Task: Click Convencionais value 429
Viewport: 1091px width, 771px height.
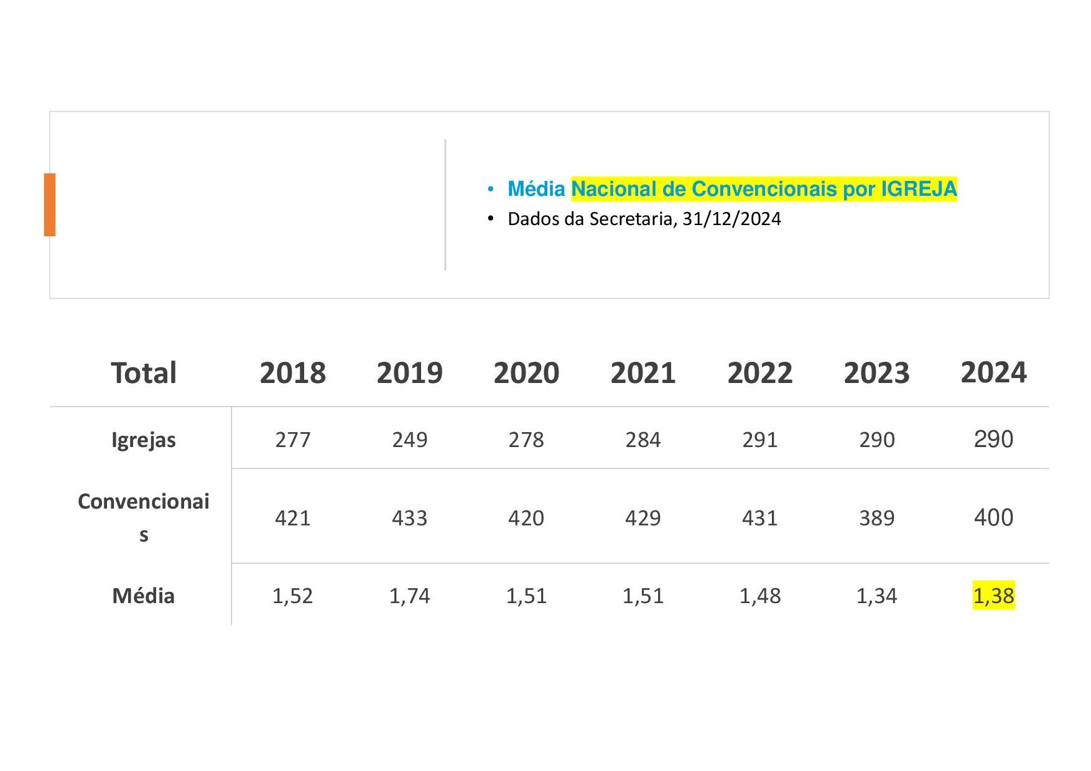Action: tap(643, 518)
